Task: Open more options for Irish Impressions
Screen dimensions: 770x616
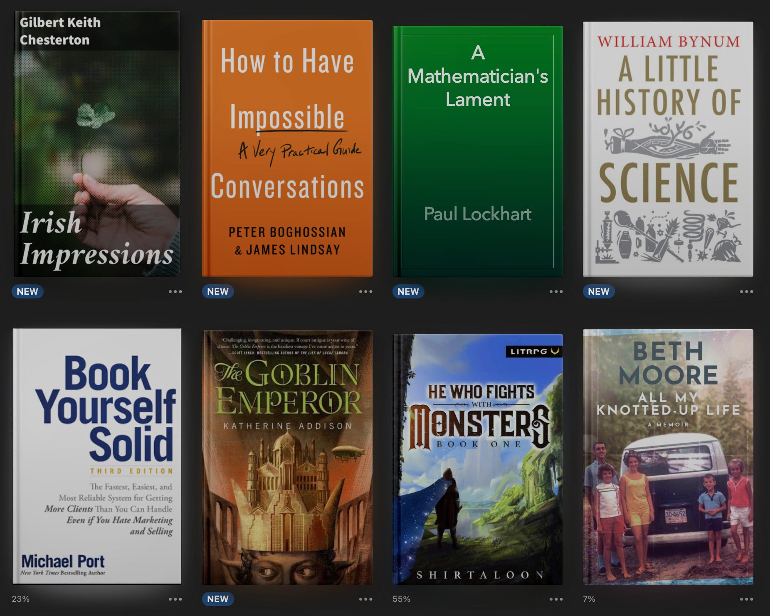Action: [x=175, y=291]
